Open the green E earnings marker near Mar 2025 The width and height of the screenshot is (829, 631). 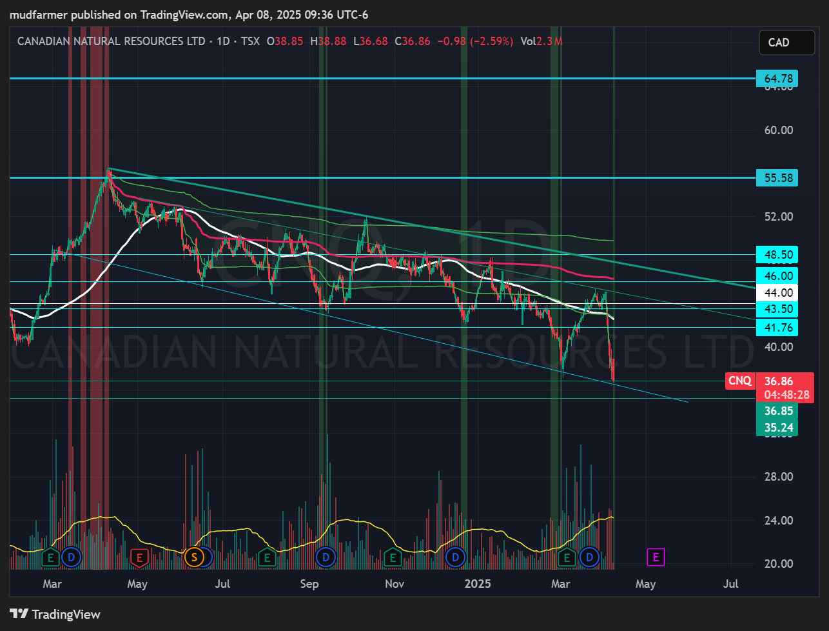567,557
